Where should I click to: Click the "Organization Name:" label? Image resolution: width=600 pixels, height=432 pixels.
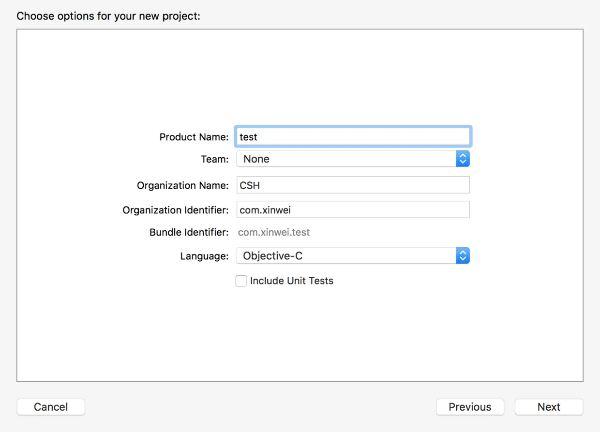point(182,185)
